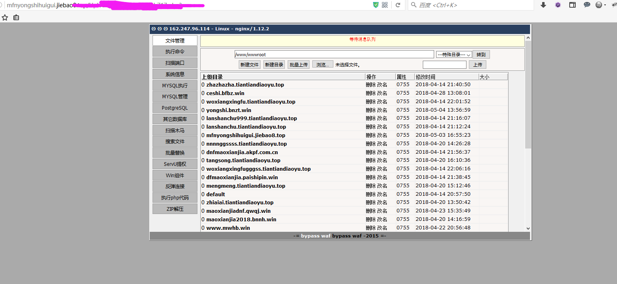Open www.mwhb.win folder
The image size is (617, 284).
[x=228, y=228]
